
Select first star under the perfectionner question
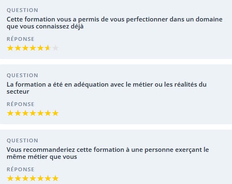10,48
